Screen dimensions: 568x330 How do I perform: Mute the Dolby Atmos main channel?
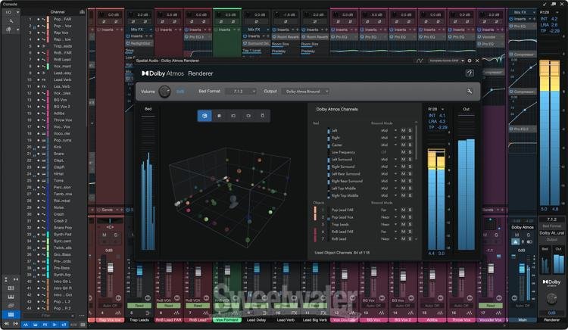517,235
